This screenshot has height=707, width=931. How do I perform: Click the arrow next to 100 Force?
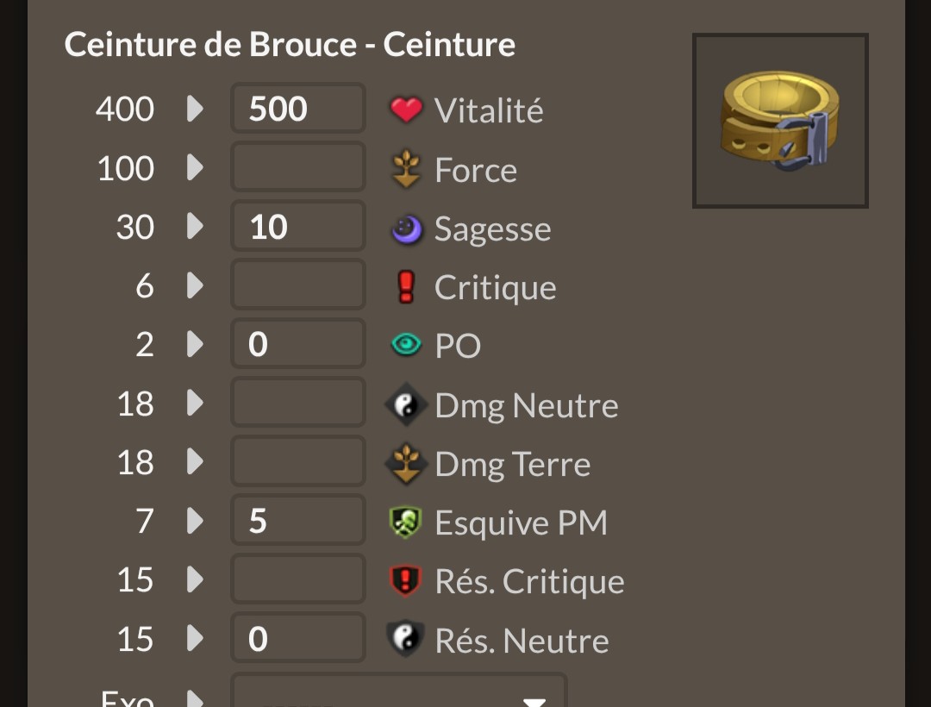point(195,167)
